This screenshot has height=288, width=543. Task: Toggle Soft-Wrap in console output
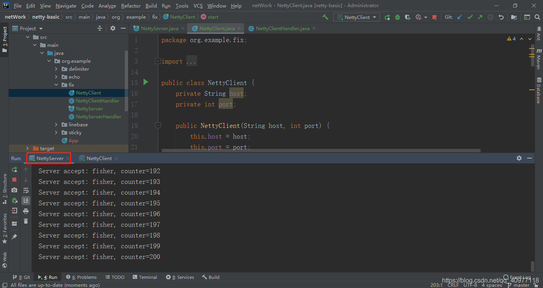tap(26, 190)
